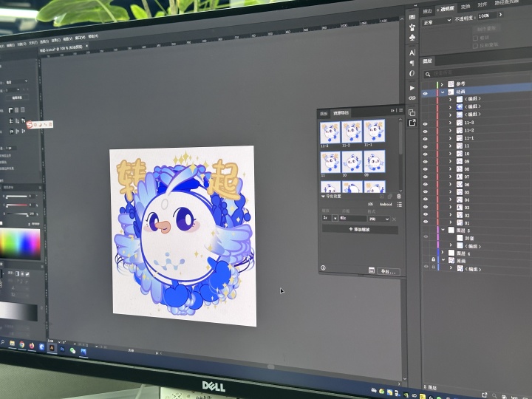Open Illustrator from the Windows taskbar
Screen dimensions: 532x399
click(x=52, y=348)
